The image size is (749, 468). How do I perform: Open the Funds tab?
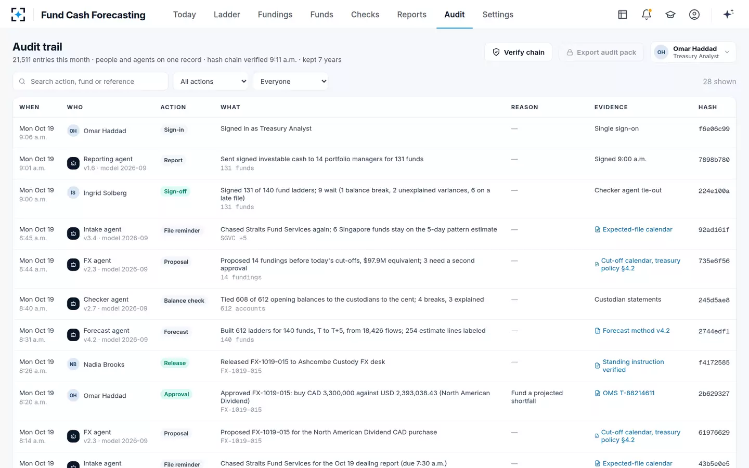pyautogui.click(x=322, y=15)
